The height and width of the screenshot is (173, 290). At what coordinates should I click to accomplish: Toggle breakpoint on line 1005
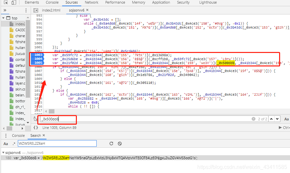[x=38, y=63]
